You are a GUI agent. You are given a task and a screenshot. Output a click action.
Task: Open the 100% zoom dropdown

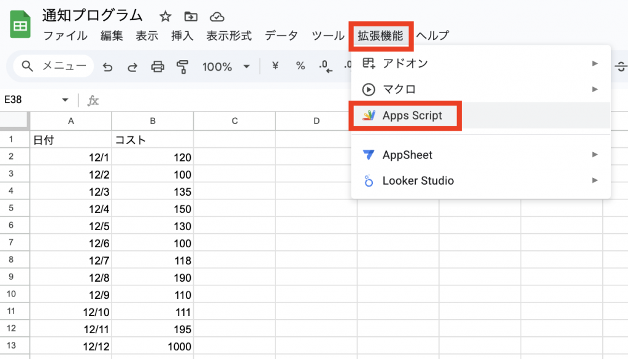click(x=226, y=67)
